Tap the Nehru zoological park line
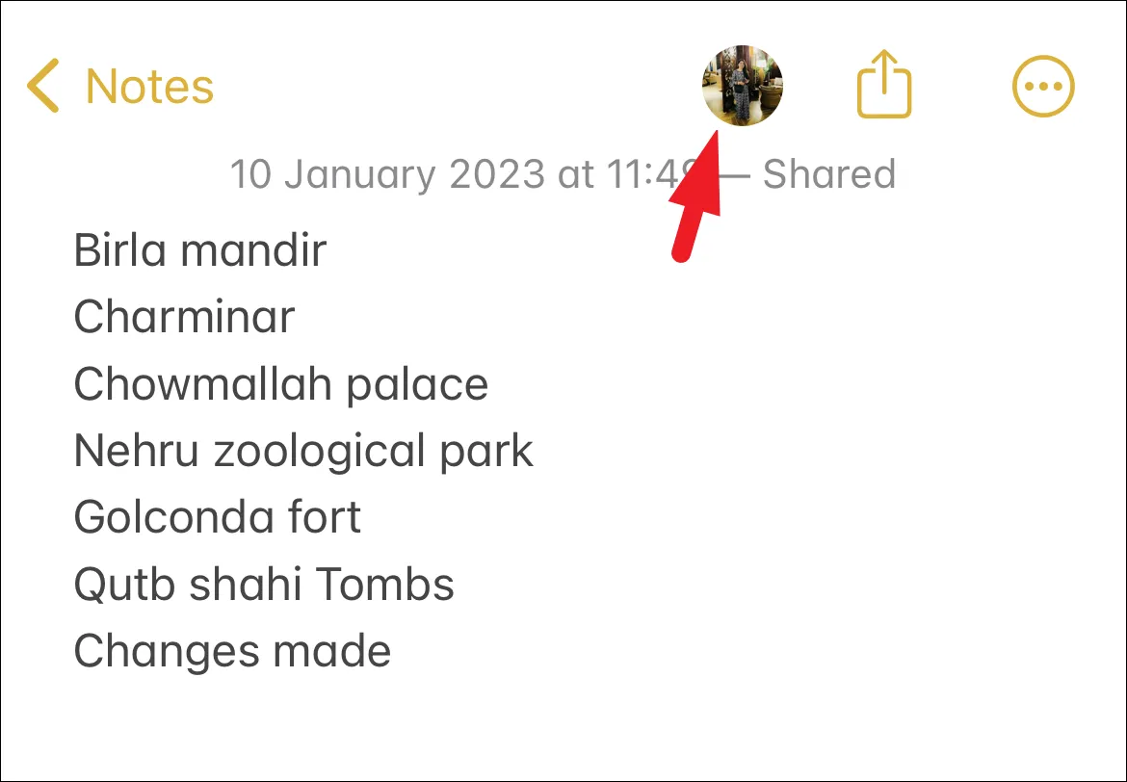 303,452
